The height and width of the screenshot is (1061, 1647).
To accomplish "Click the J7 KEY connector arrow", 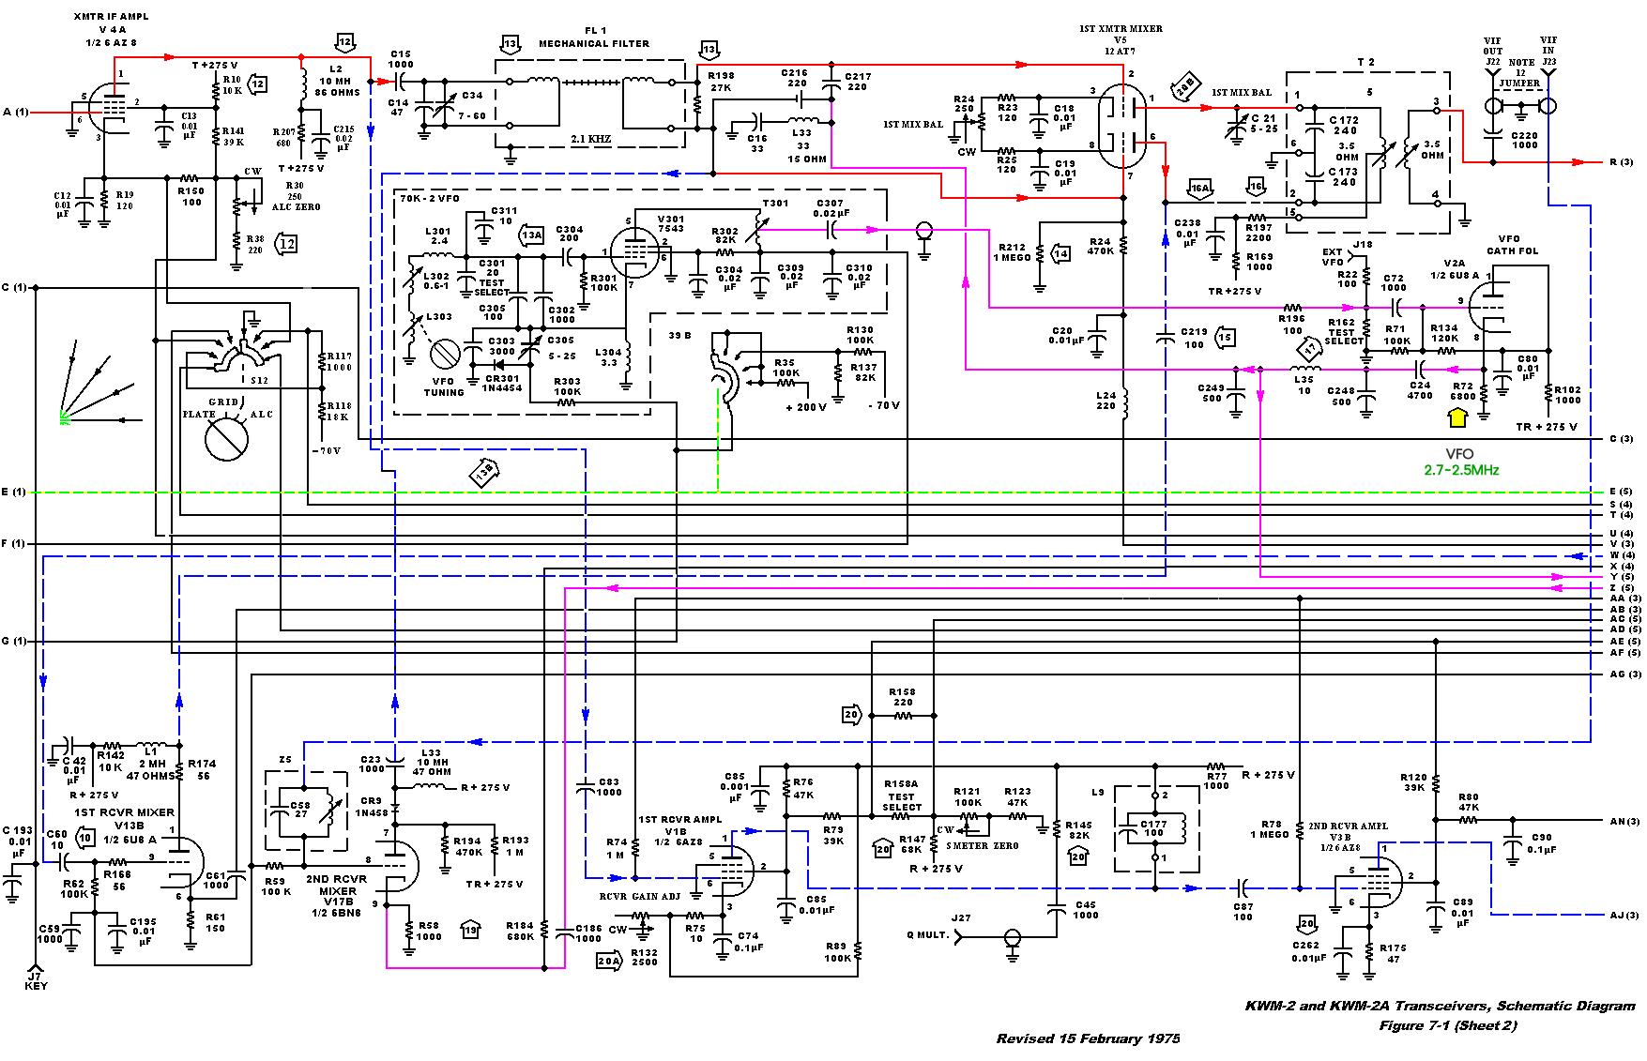I will (x=36, y=967).
